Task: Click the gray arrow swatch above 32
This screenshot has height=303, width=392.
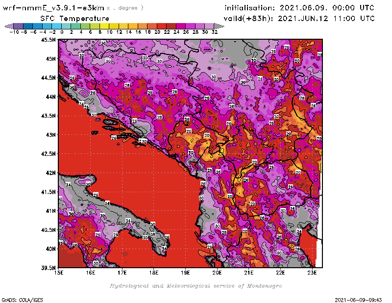Action: pos(219,26)
